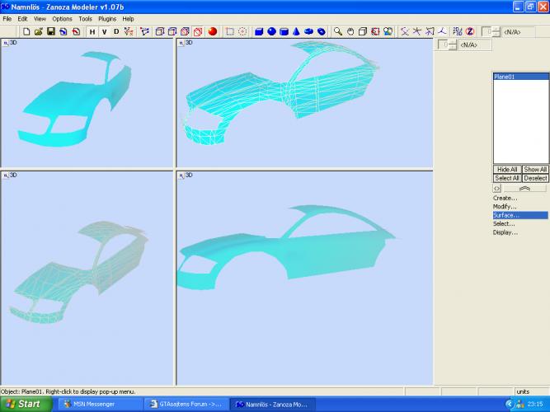
Task: Create a cone primitive from toolbar
Action: point(296,31)
